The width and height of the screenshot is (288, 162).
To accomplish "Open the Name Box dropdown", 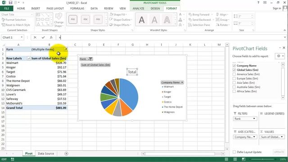I will [x=22, y=37].
